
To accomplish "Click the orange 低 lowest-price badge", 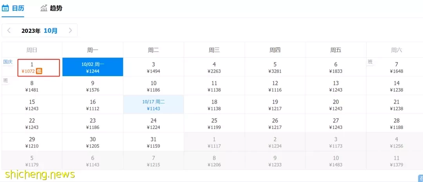I will tap(39, 71).
